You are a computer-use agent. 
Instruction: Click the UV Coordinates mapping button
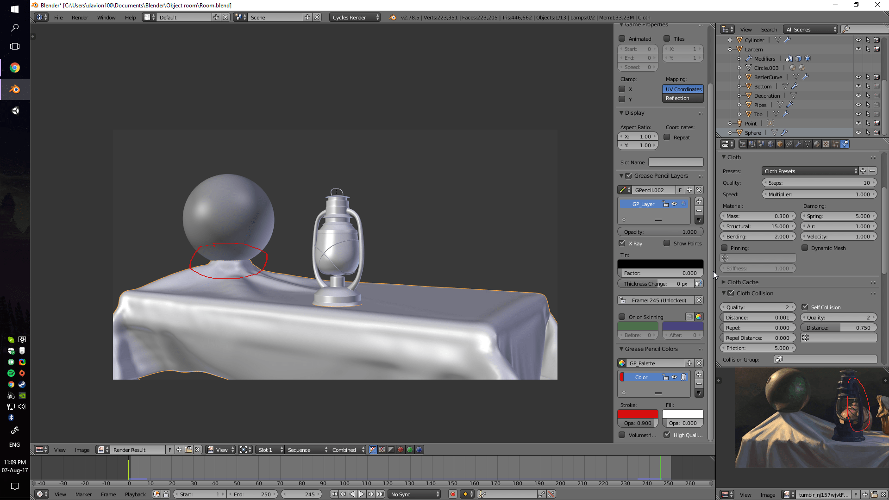(x=682, y=89)
